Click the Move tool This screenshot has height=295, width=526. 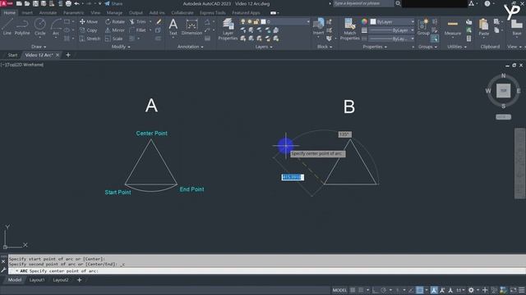[x=89, y=22]
